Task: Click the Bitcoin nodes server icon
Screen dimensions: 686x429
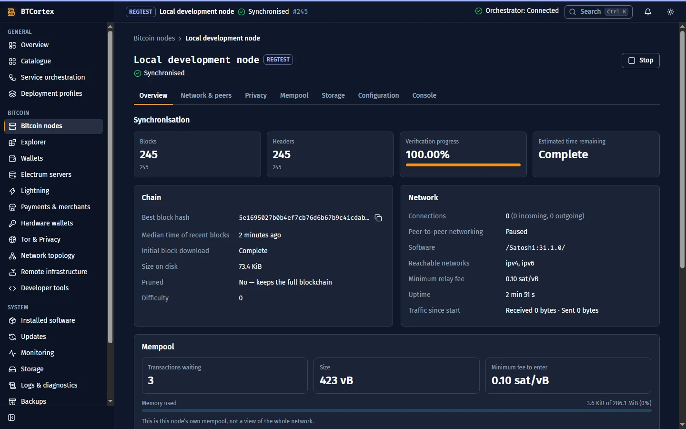Action: coord(12,126)
